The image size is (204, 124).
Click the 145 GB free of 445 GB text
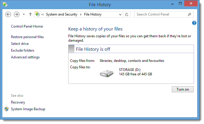point(136,74)
